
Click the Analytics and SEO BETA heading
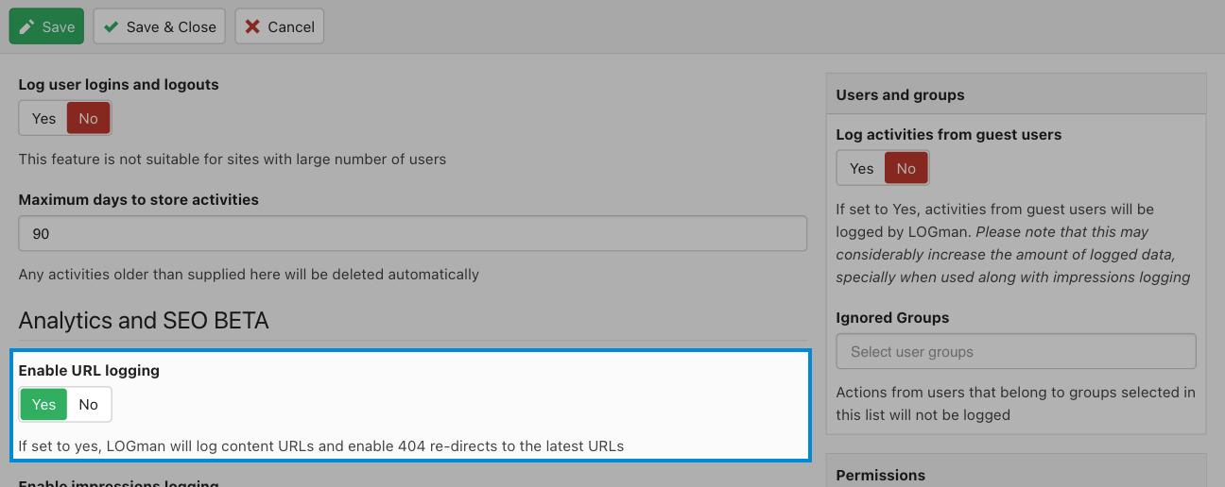(144, 320)
